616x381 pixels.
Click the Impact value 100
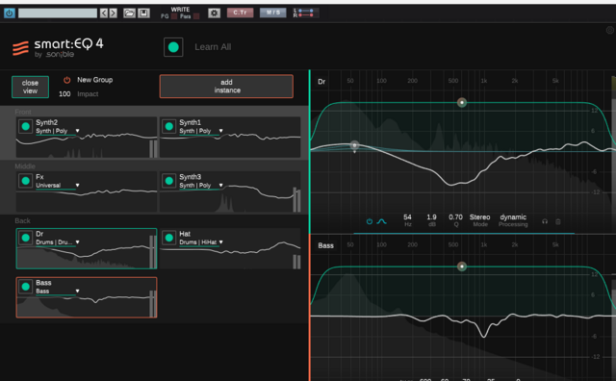(x=64, y=94)
